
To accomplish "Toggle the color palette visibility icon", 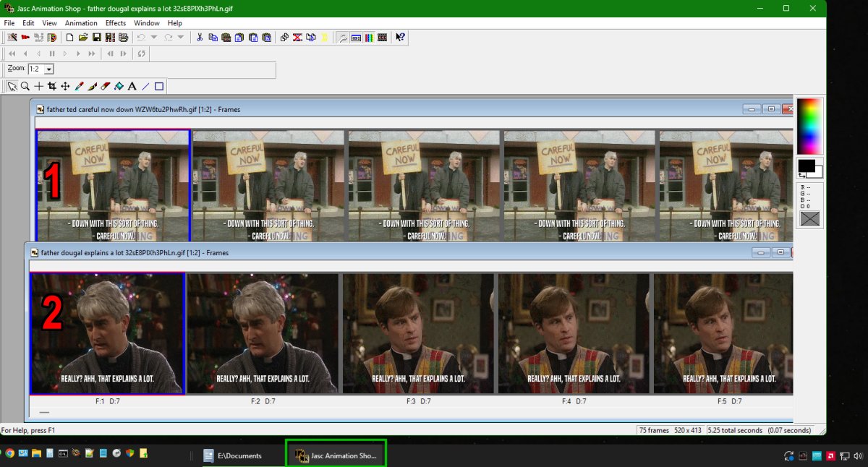I will click(x=369, y=37).
